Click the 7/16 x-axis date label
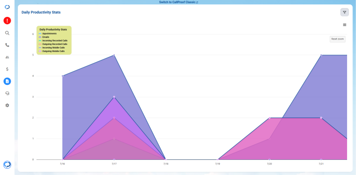 pos(62,163)
